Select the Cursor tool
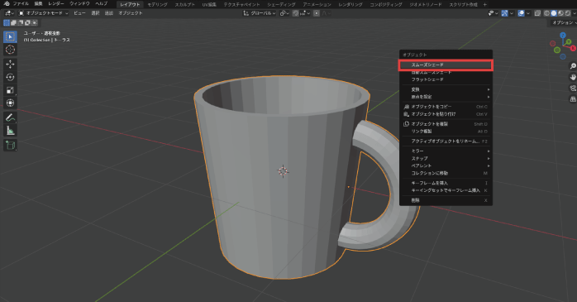Viewport: 577px width, 302px height. tap(10, 50)
